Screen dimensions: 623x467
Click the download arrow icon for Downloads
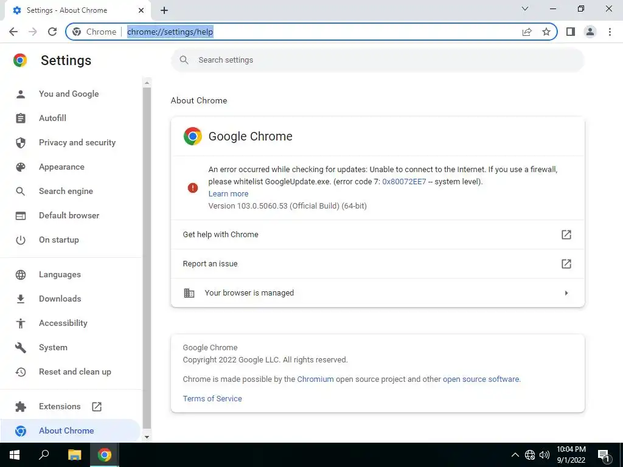coord(21,299)
